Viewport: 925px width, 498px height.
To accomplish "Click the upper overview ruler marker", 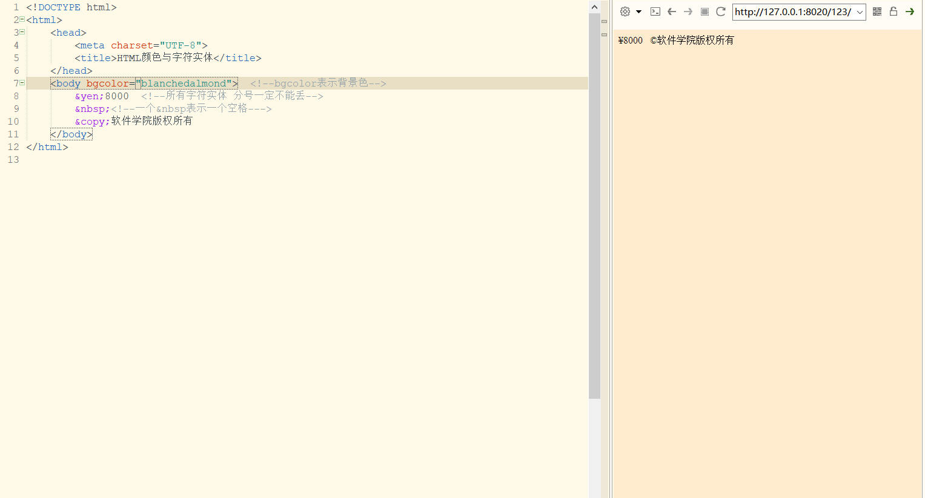I will point(604,21).
